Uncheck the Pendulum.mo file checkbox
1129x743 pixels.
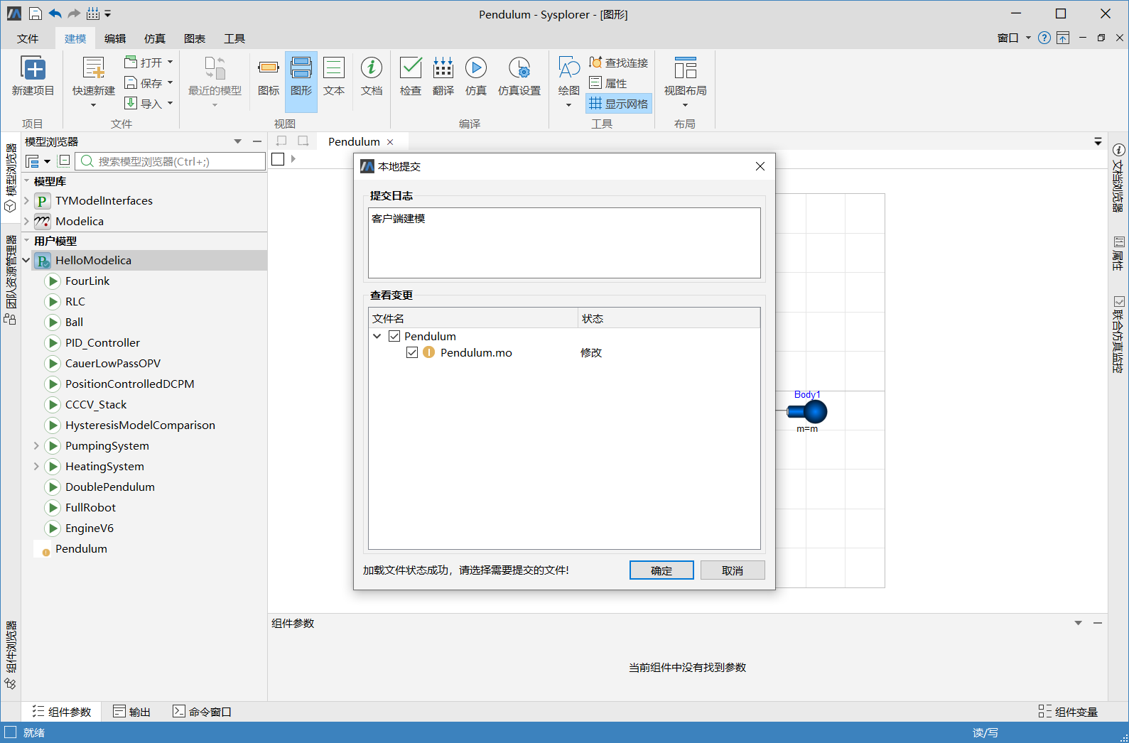(412, 352)
